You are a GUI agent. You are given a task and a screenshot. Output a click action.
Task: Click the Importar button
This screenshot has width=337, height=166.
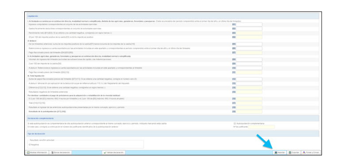pyautogui.click(x=279, y=152)
